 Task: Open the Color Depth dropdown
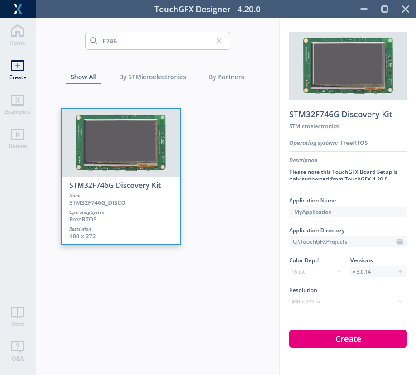[x=316, y=271]
